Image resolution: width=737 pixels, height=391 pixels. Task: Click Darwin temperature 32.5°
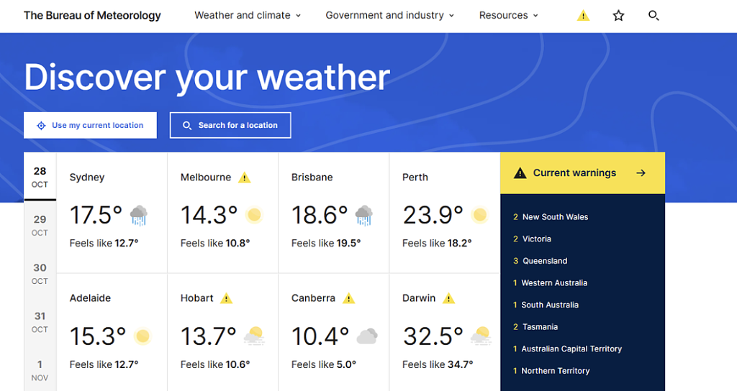[x=433, y=336]
